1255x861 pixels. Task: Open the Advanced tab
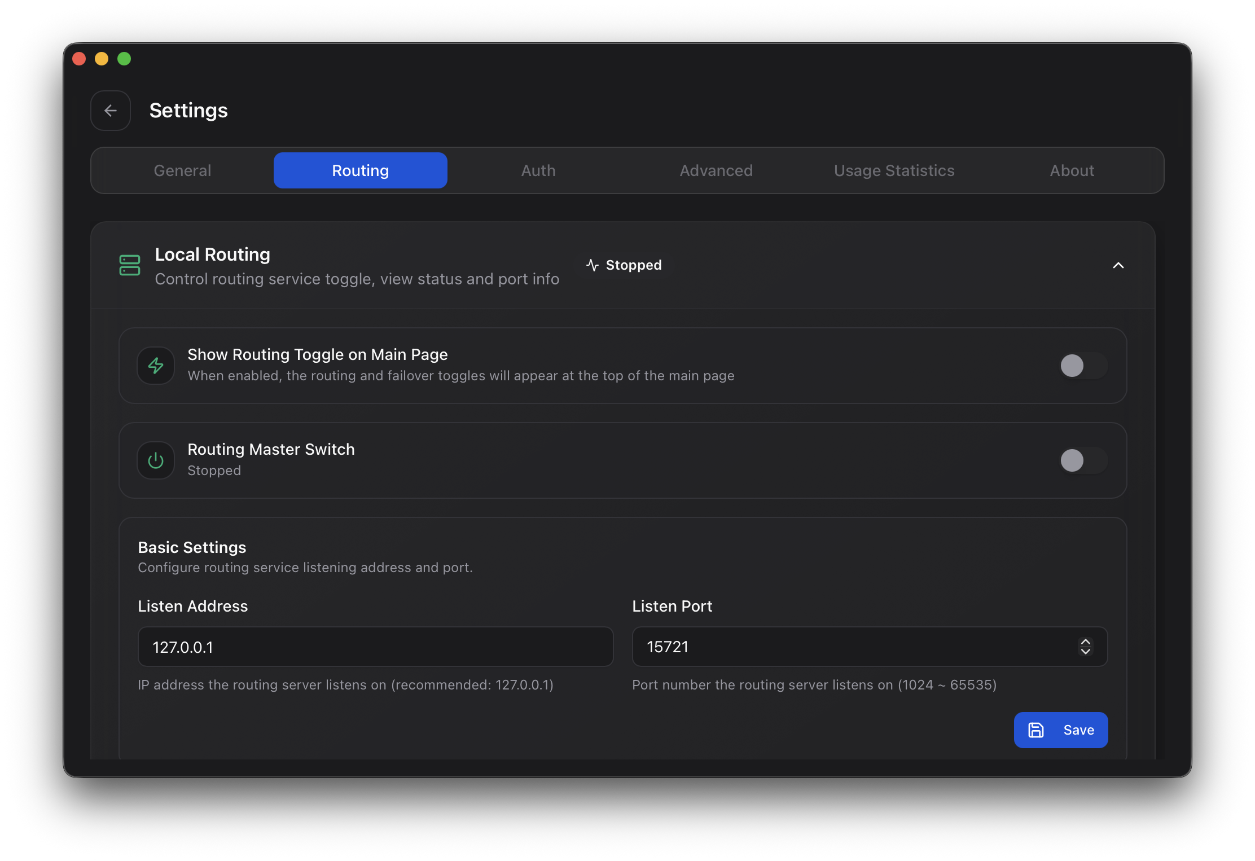point(716,170)
